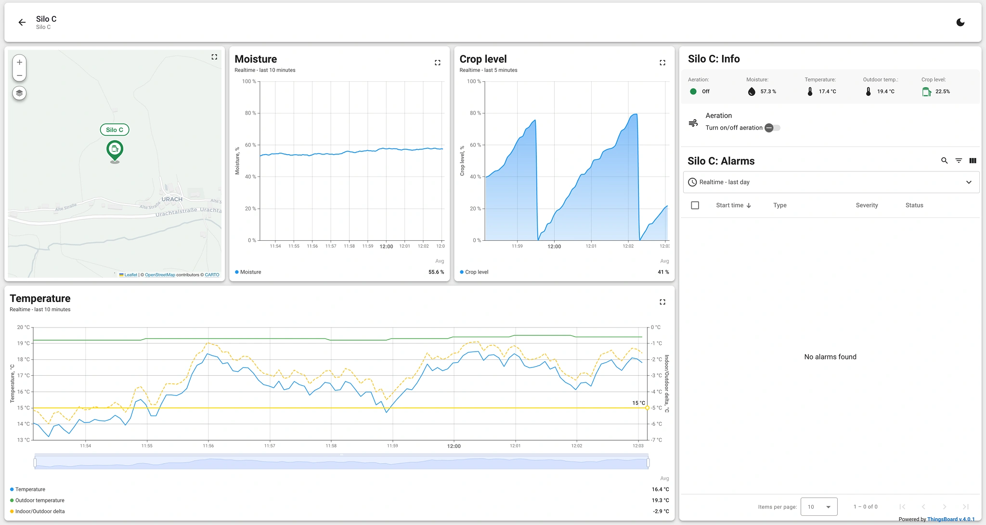Screen dimensions: 986x525
Task: Open the items per page dropdown
Action: point(818,507)
